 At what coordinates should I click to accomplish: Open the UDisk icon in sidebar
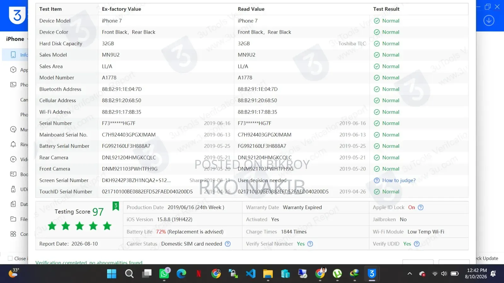[13, 189]
